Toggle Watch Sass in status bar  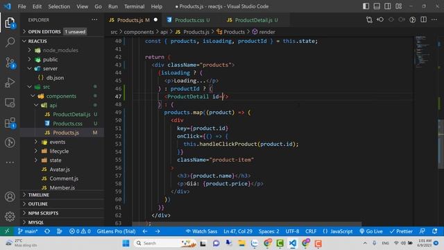tap(201, 231)
